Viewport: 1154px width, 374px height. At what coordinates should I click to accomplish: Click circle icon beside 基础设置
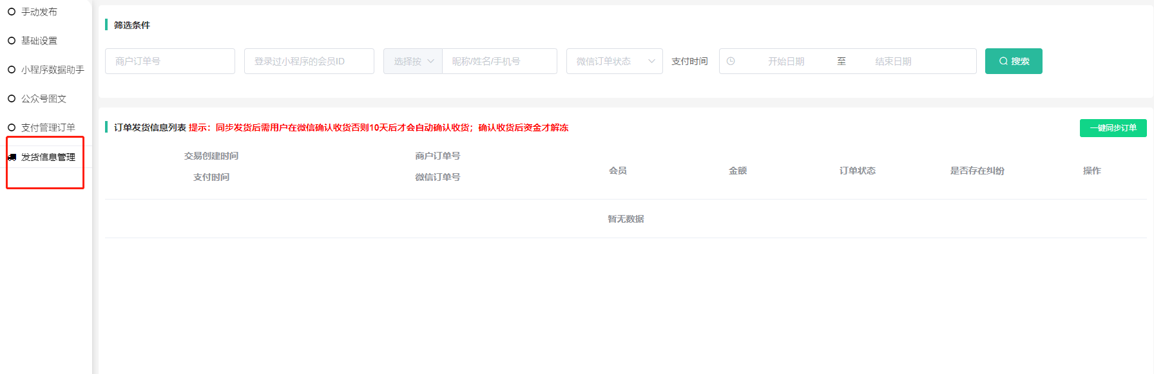point(12,41)
